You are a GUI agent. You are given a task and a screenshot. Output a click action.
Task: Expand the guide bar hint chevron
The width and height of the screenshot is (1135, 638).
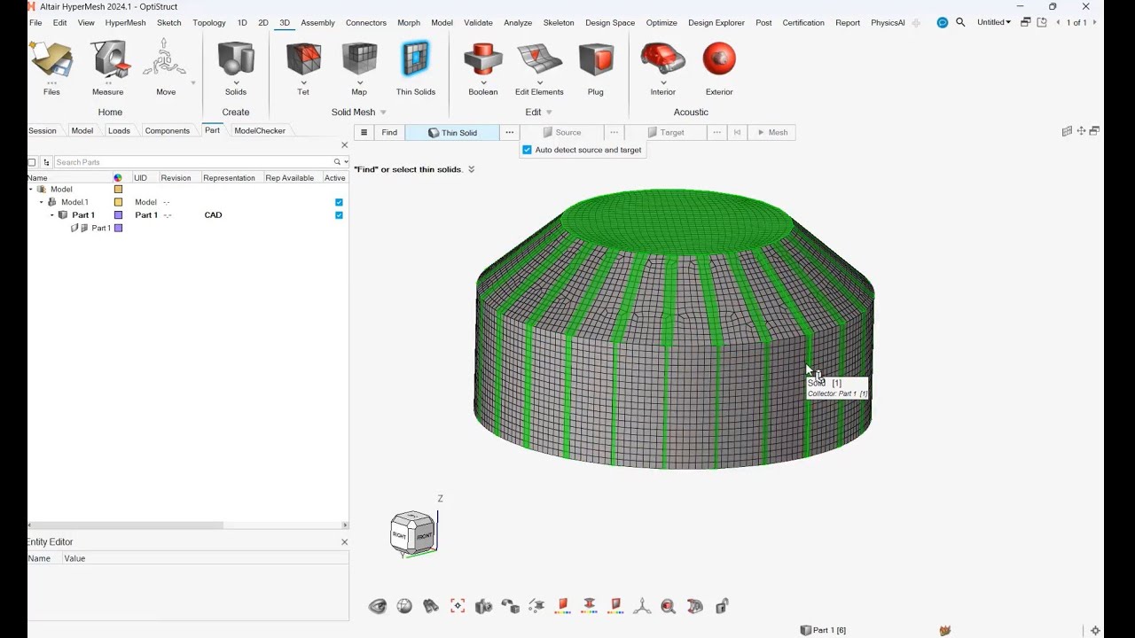pos(472,169)
